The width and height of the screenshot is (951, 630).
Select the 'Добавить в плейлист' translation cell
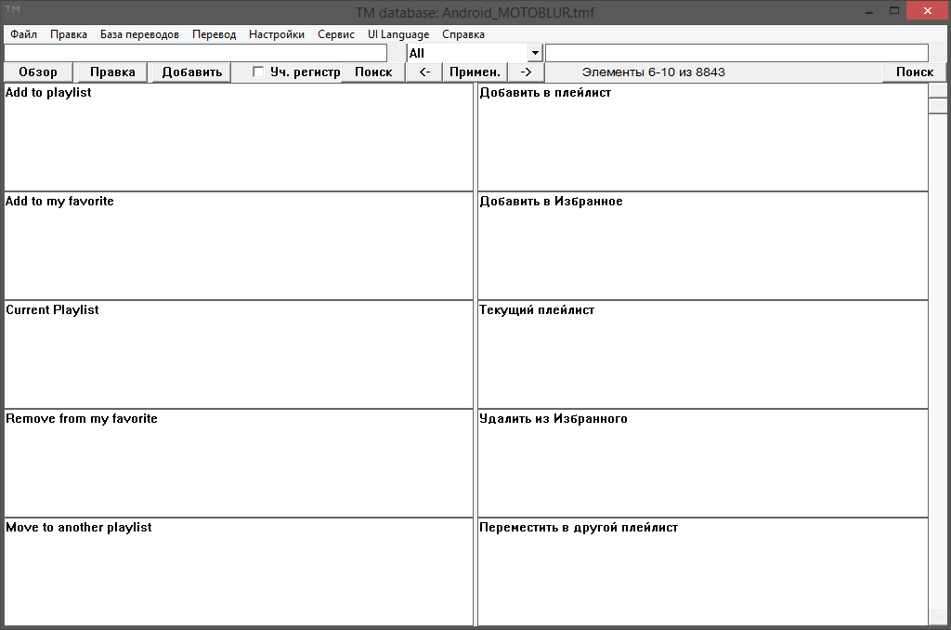703,138
